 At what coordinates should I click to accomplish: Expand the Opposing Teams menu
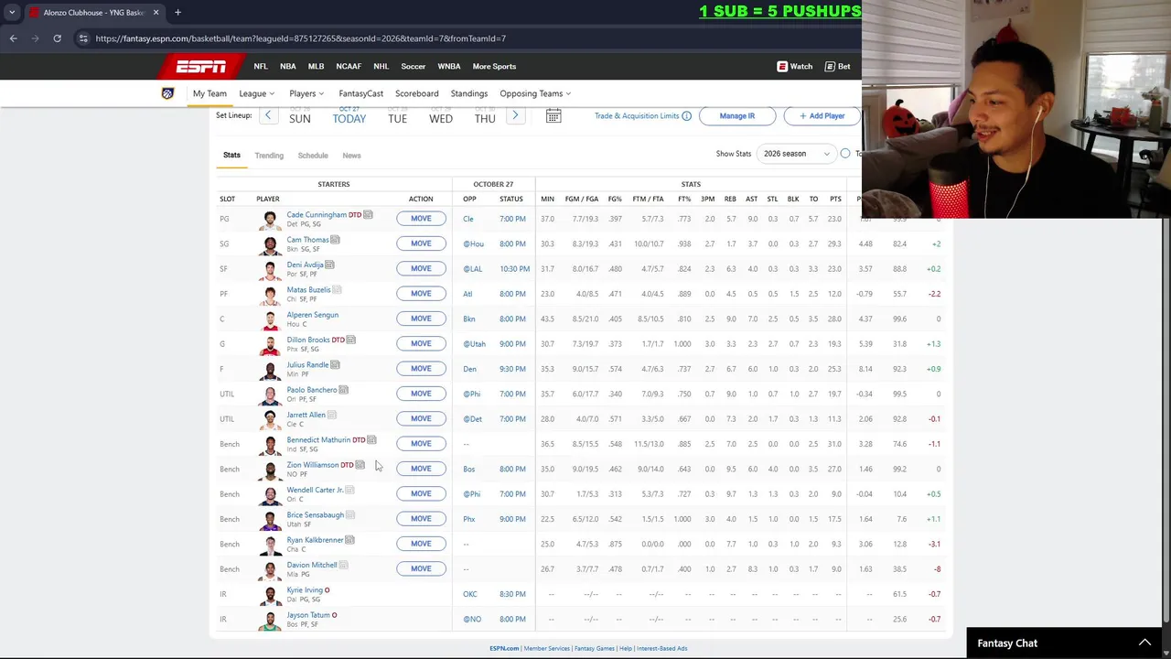pyautogui.click(x=535, y=93)
